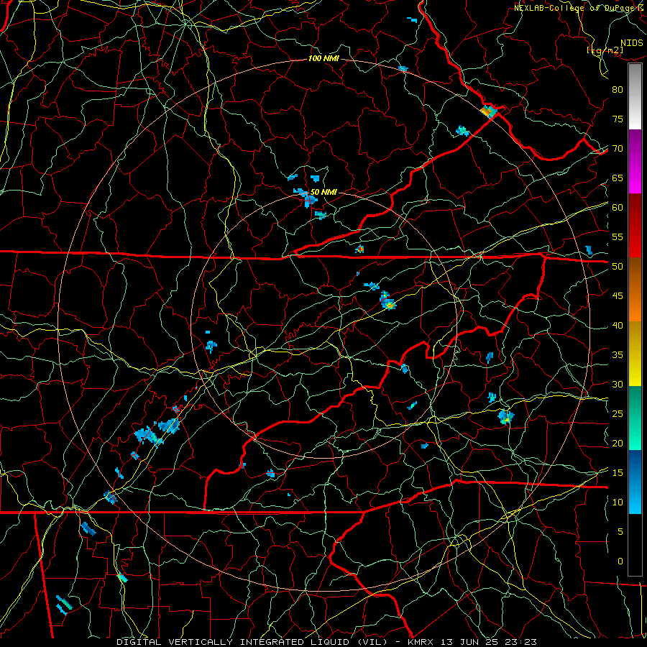Click the 15 value on the scale
Image resolution: width=647 pixels, height=647 pixels.
[x=618, y=473]
